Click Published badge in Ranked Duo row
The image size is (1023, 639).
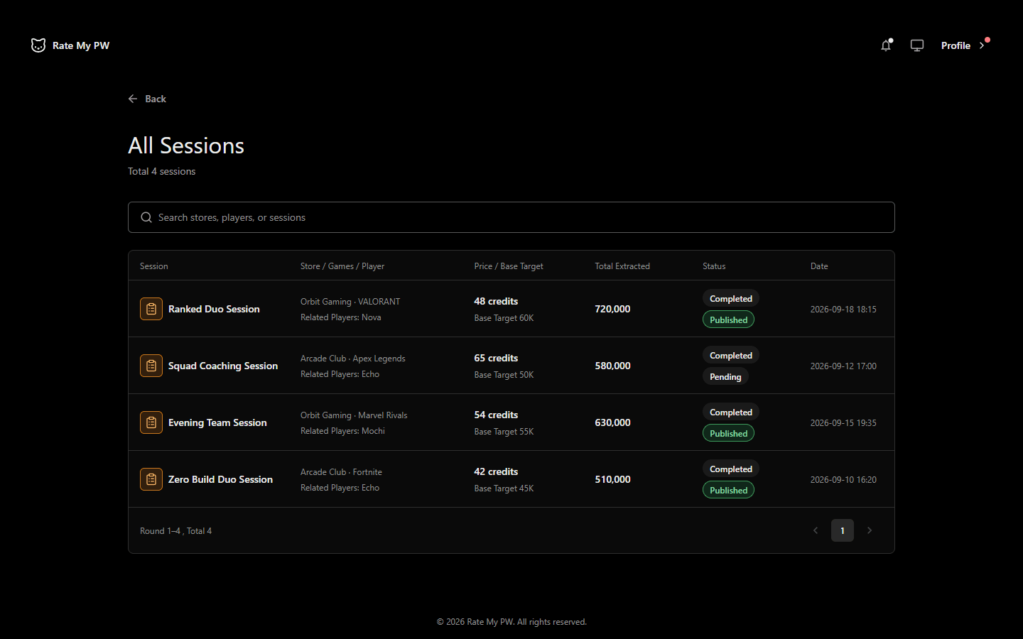(x=728, y=319)
